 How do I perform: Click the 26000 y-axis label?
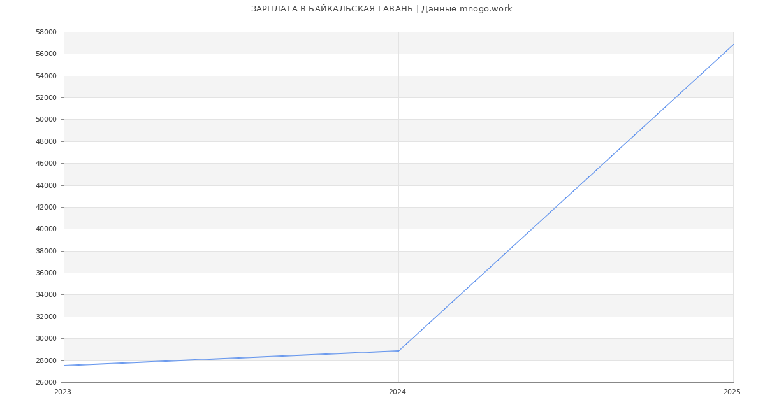pyautogui.click(x=46, y=382)
